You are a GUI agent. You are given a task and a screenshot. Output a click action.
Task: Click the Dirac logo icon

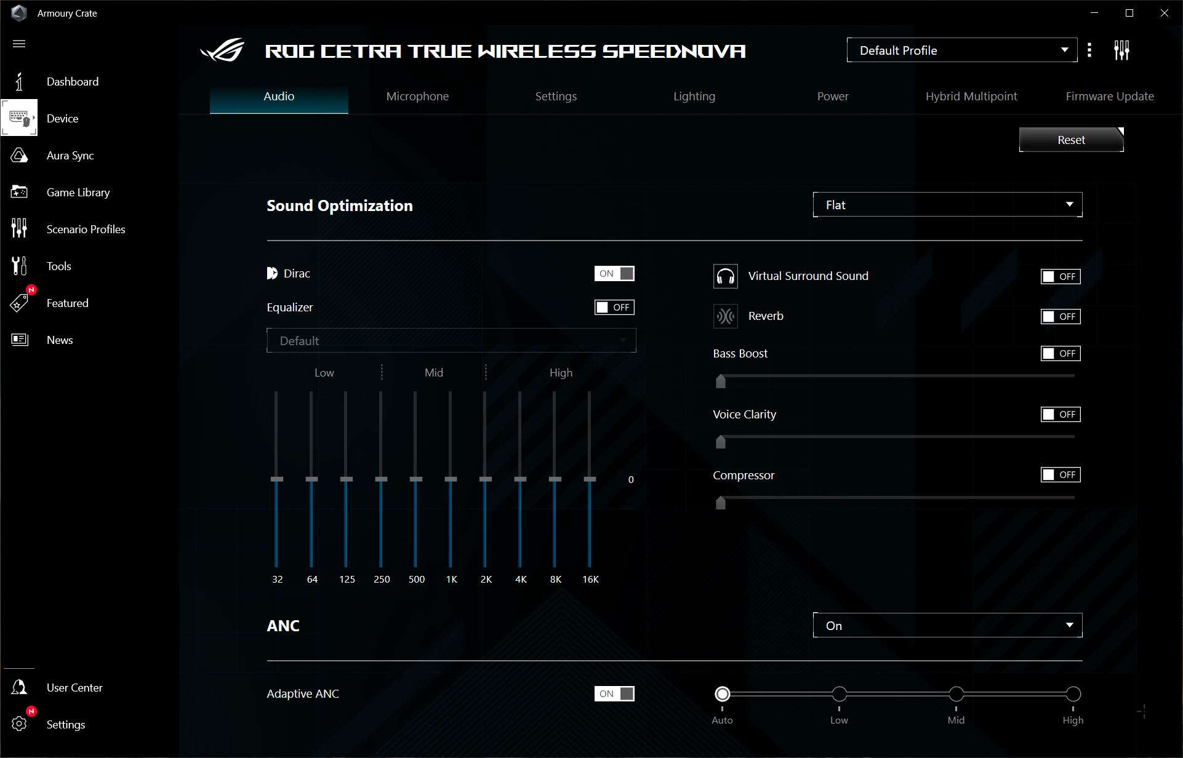272,273
